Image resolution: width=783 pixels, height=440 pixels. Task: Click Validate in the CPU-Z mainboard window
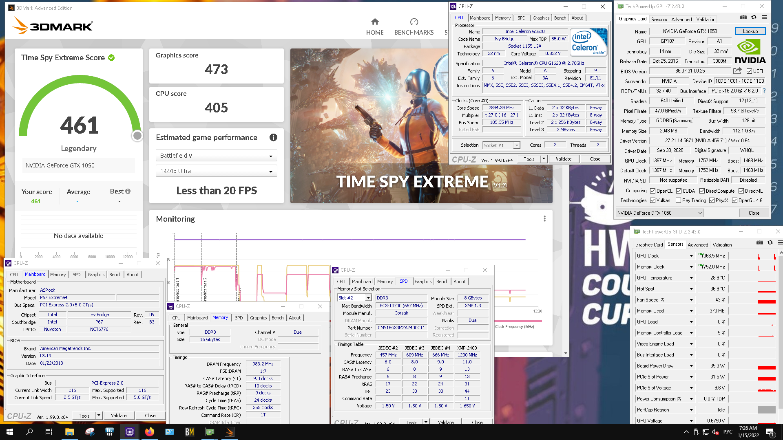click(x=119, y=416)
